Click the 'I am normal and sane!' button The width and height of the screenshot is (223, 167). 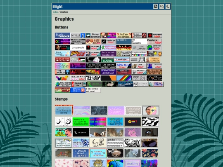tap(93, 90)
